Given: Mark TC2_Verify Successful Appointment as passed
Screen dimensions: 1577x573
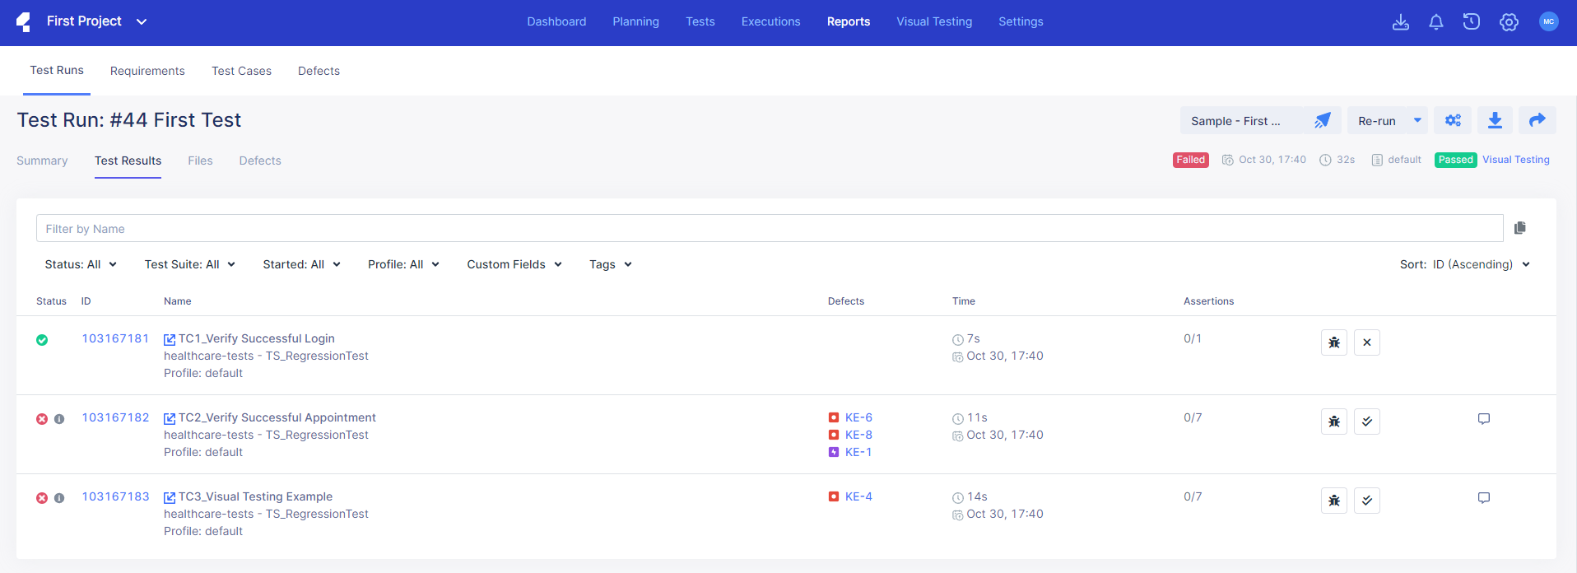Looking at the screenshot, I should point(1366,422).
